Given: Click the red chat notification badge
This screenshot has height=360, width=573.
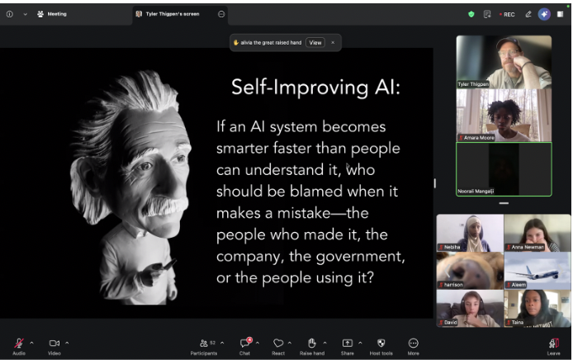Looking at the screenshot, I should [249, 340].
